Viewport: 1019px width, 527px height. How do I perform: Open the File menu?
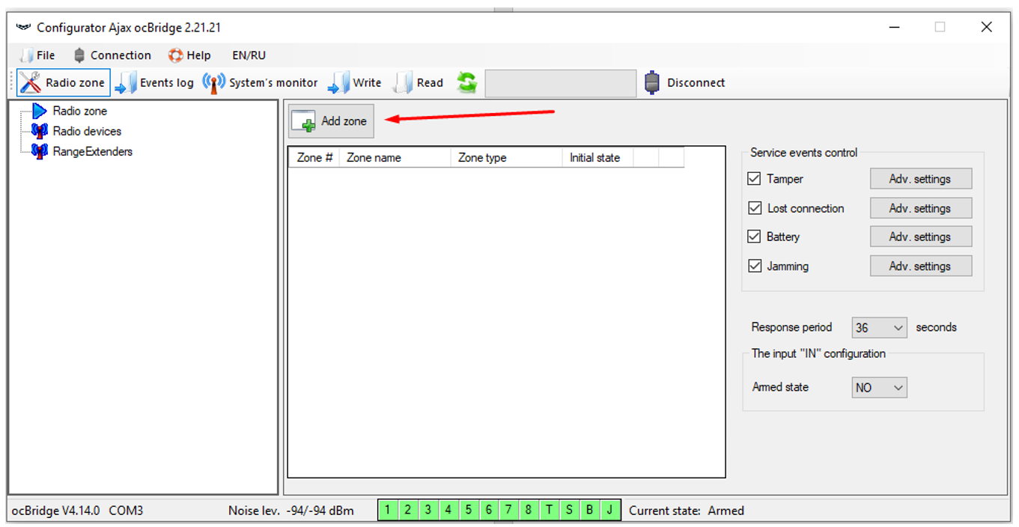coord(37,55)
